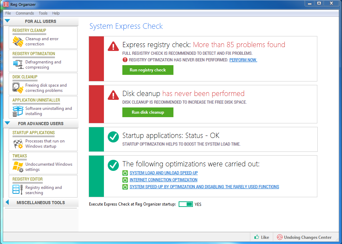Minimize the Reg Organizer window
This screenshot has width=342, height=244.
[309, 3]
